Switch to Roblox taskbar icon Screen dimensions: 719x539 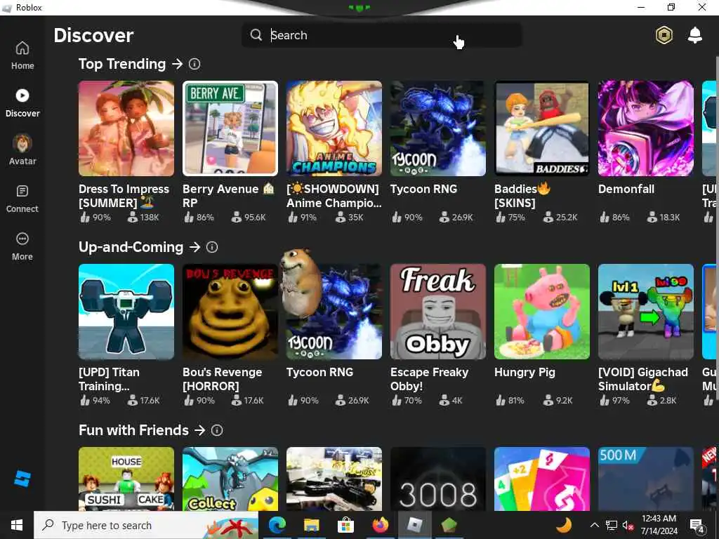(414, 525)
